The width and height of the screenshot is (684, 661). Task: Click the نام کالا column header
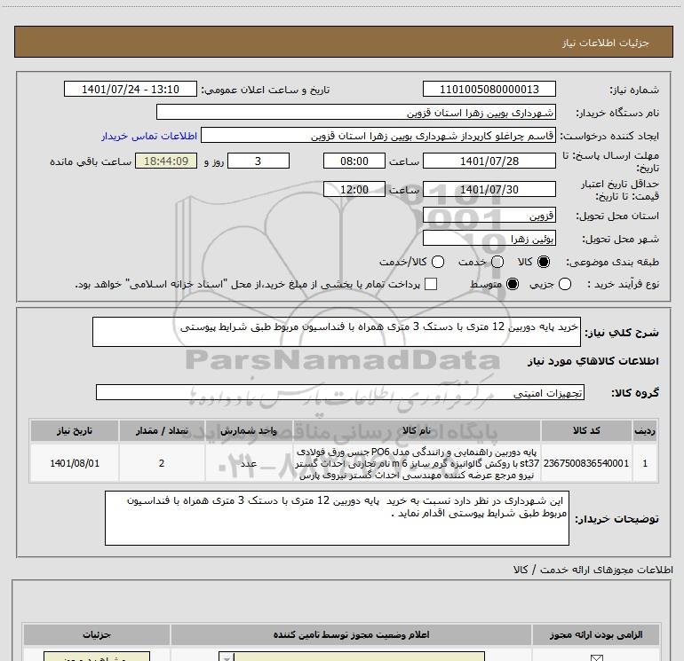pyautogui.click(x=417, y=431)
